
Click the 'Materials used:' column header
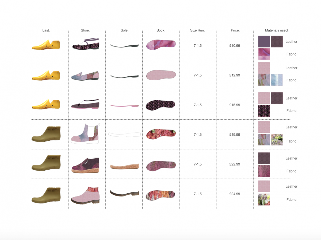[277, 30]
